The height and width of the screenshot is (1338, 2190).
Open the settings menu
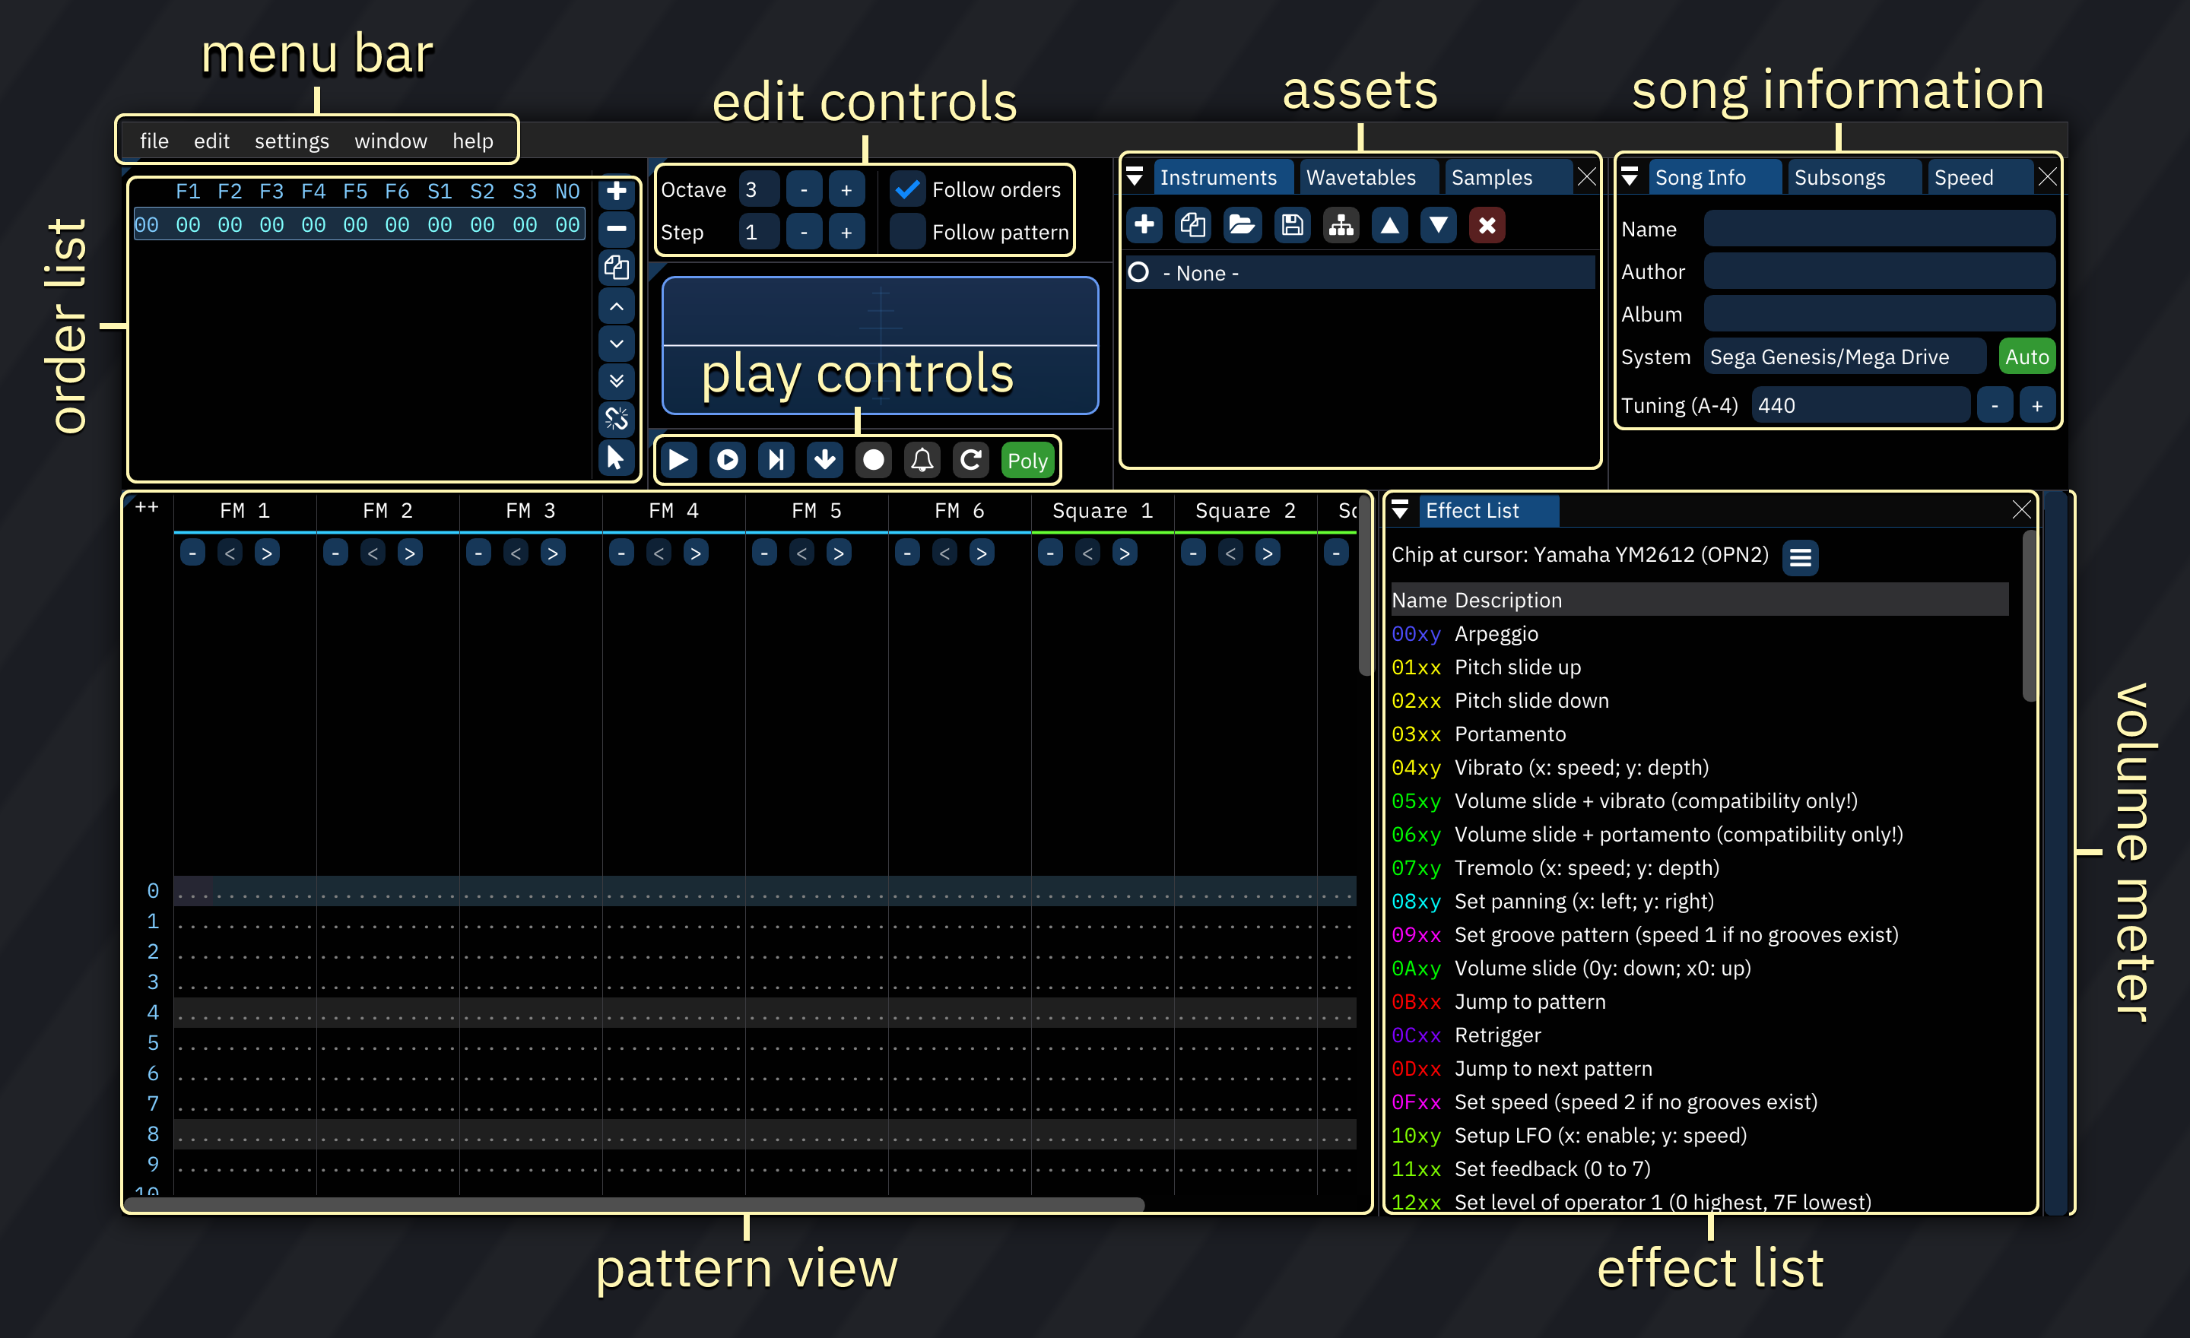tap(291, 141)
